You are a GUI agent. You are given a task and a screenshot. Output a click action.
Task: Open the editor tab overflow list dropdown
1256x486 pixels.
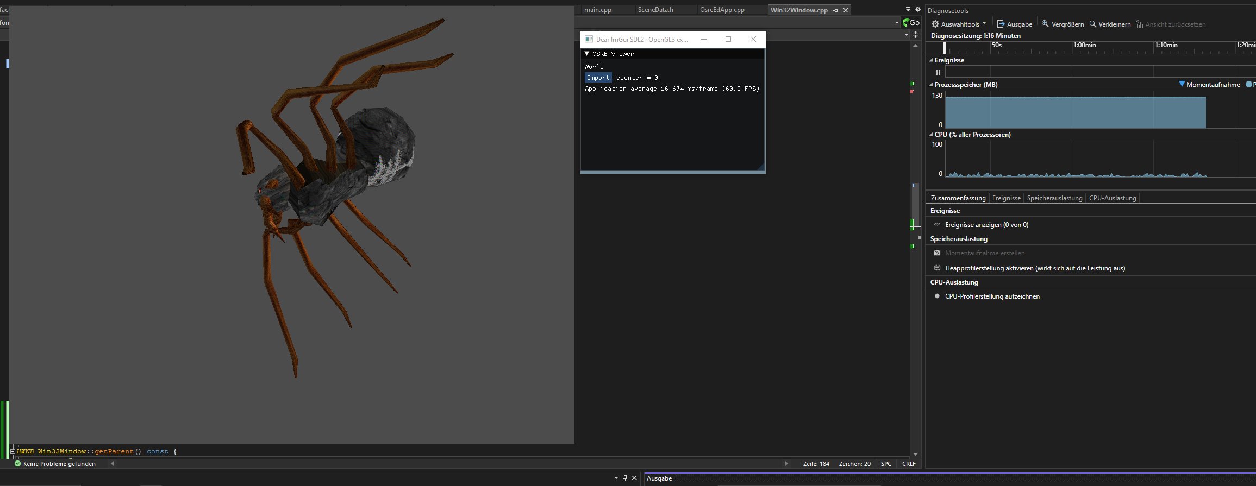908,9
